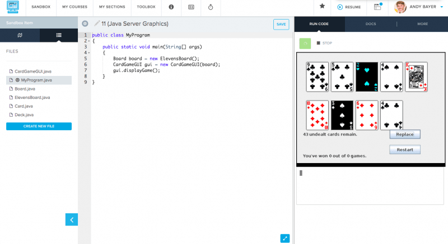Switch to the Docs tab
Screen dimensions: 448x244
click(370, 24)
